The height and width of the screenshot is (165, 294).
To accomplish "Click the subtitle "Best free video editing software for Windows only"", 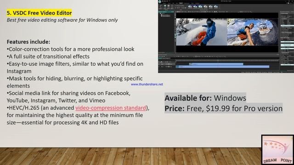I will (x=62, y=20).
